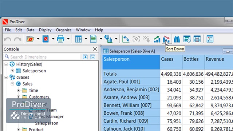
Task: Click the Redo arrow in the toolbar
Action: coord(18,39)
